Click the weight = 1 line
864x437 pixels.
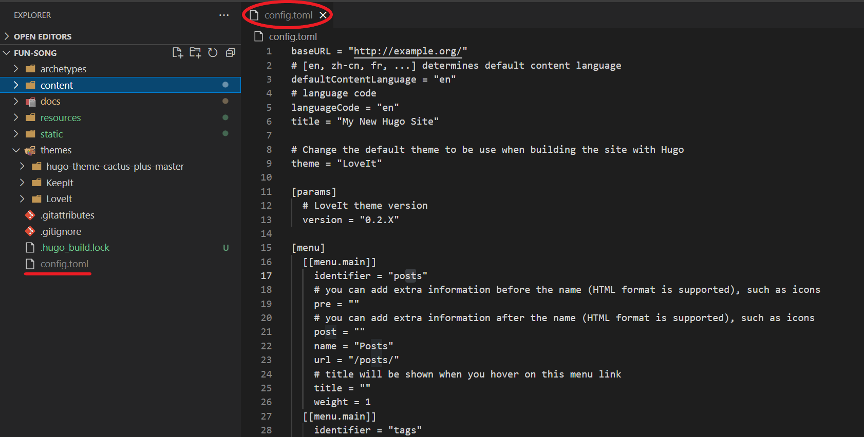(x=342, y=402)
